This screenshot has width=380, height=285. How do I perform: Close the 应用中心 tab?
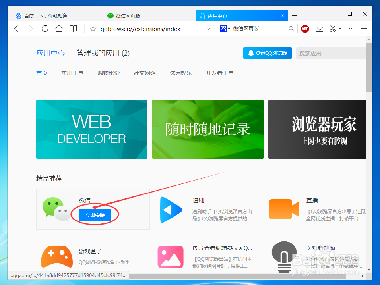click(283, 16)
